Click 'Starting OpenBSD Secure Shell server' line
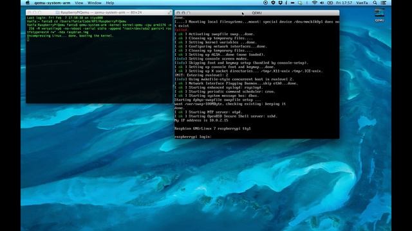 [x=226, y=116]
